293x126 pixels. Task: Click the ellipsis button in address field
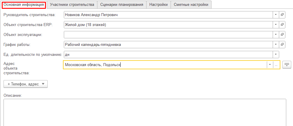pos(276,65)
